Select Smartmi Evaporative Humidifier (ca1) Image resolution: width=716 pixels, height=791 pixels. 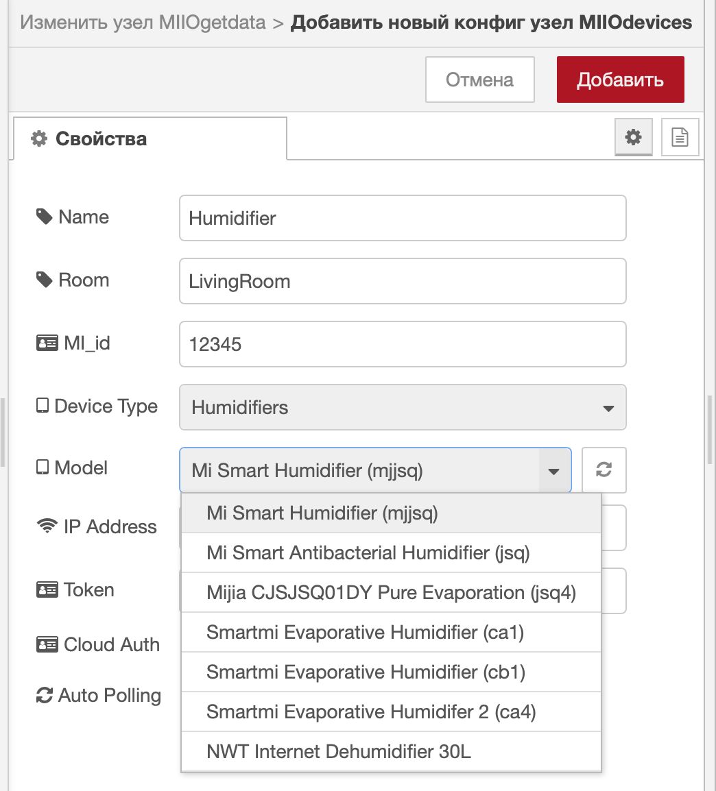point(391,633)
